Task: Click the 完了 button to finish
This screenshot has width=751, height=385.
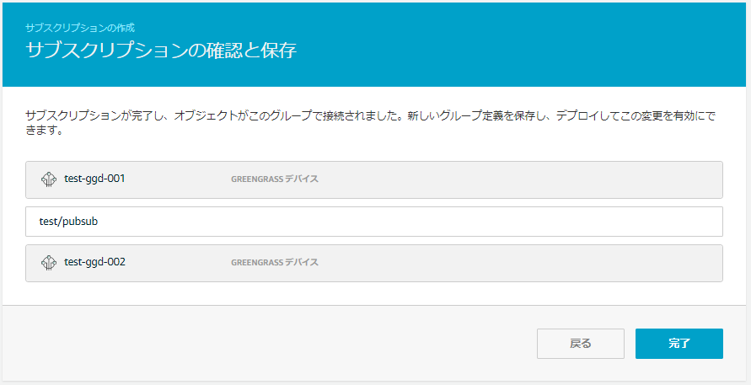Action: (679, 344)
